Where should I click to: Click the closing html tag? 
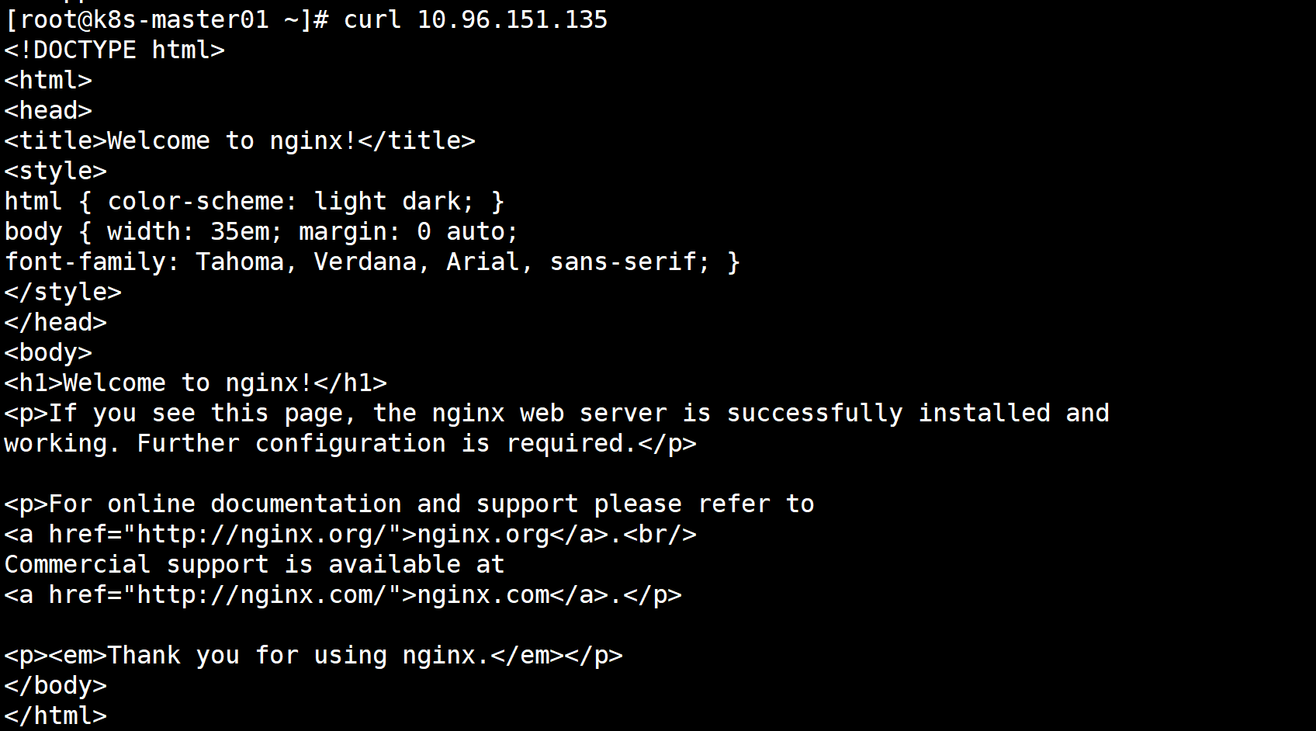[x=55, y=716]
